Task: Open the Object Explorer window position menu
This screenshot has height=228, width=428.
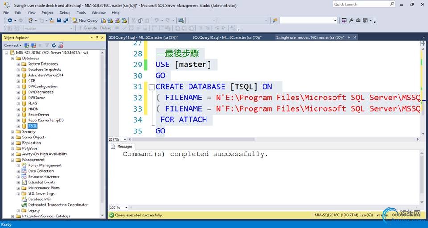Action: click(x=92, y=37)
